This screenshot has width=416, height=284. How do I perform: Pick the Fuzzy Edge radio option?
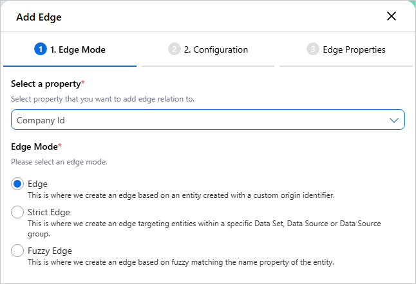(17, 251)
